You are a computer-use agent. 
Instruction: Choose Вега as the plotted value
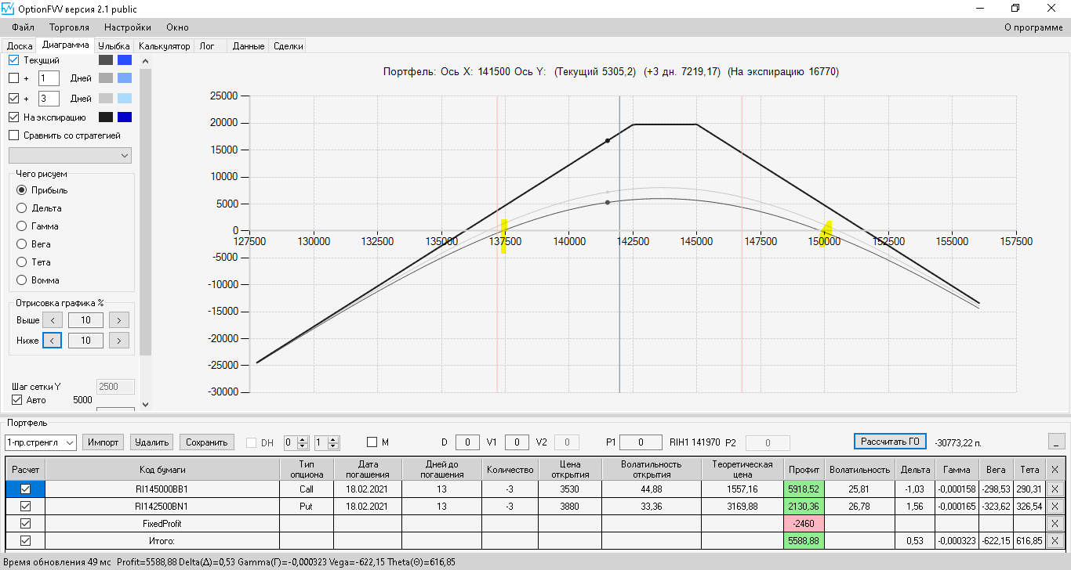click(22, 244)
